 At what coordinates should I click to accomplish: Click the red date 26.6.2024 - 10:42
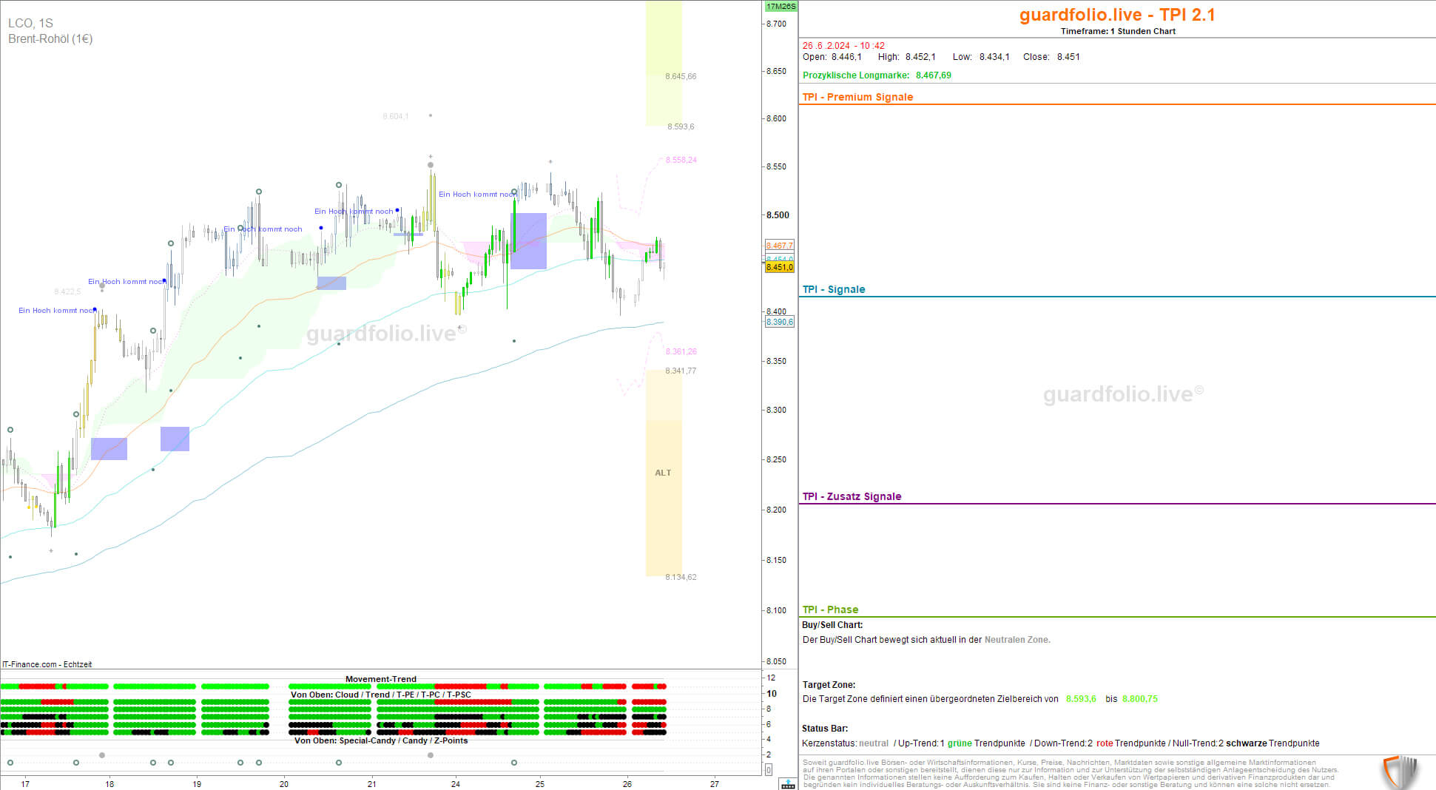[x=843, y=46]
